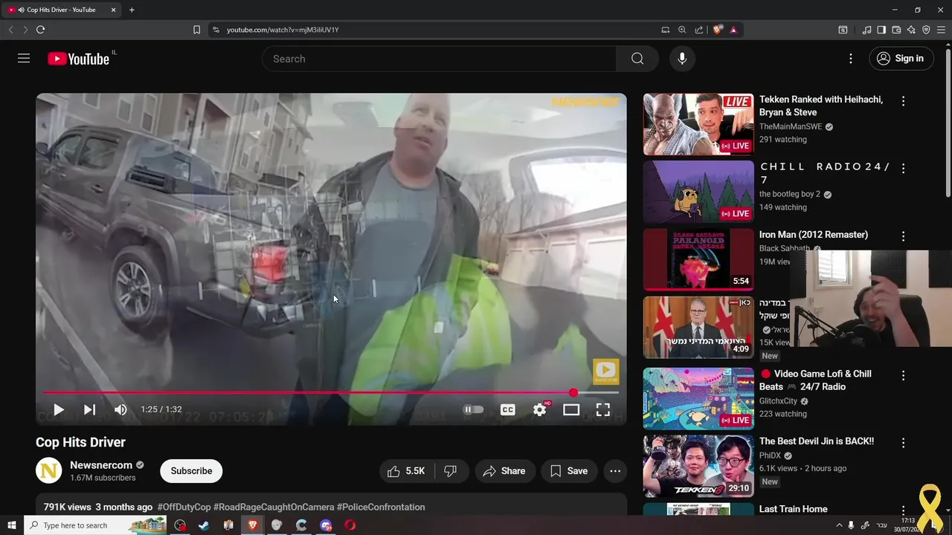Open Discord from the taskbar
Image resolution: width=952 pixels, height=535 pixels.
click(x=326, y=525)
